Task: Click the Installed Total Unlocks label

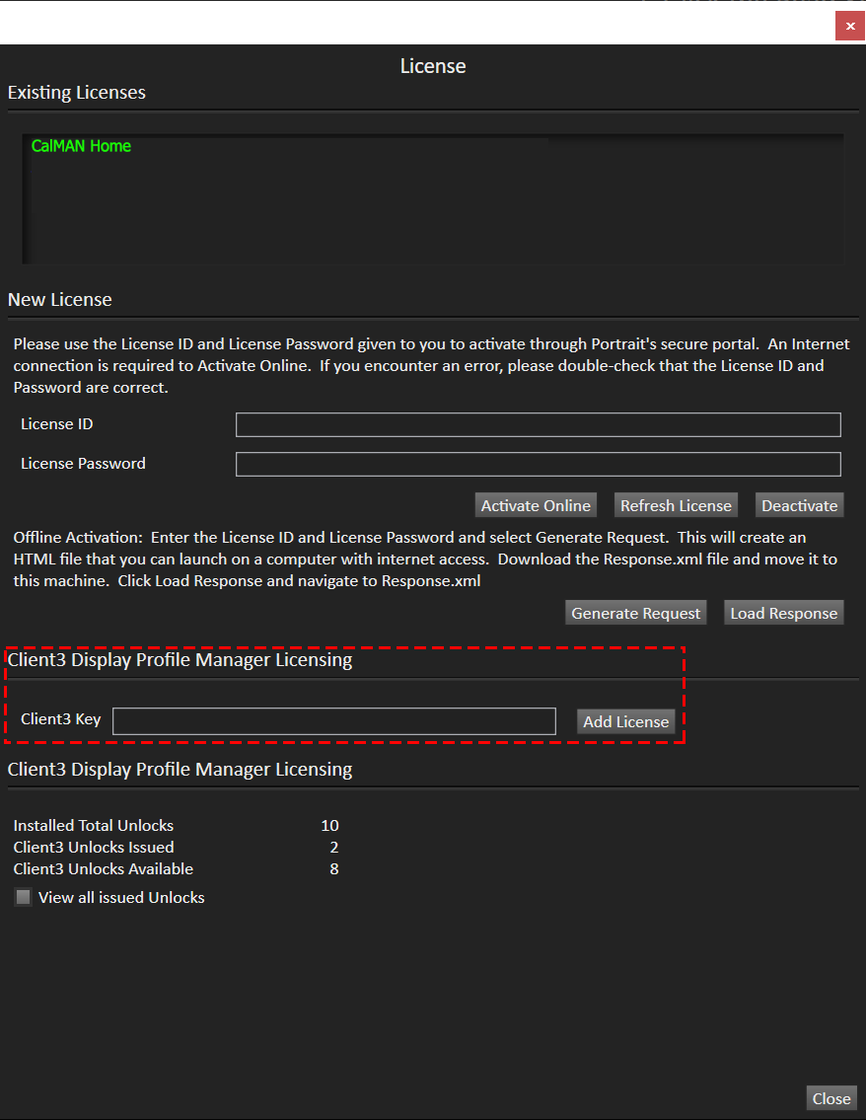Action: [x=94, y=825]
